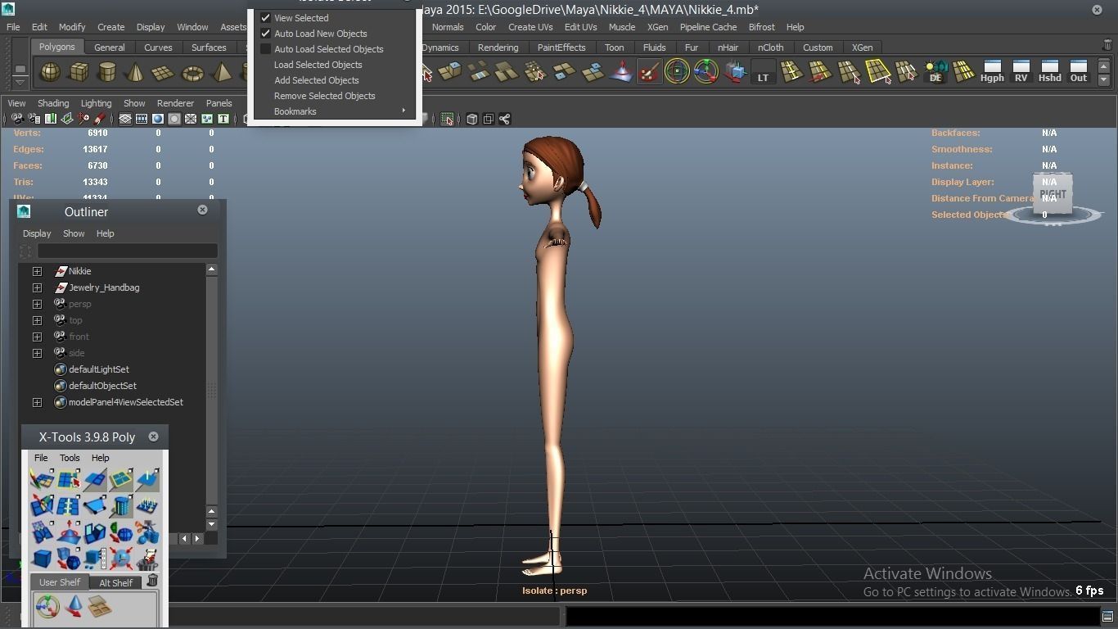Screen dimensions: 1118x629
Task: Click the trash bin character icon in X-Tools
Action: click(147, 559)
